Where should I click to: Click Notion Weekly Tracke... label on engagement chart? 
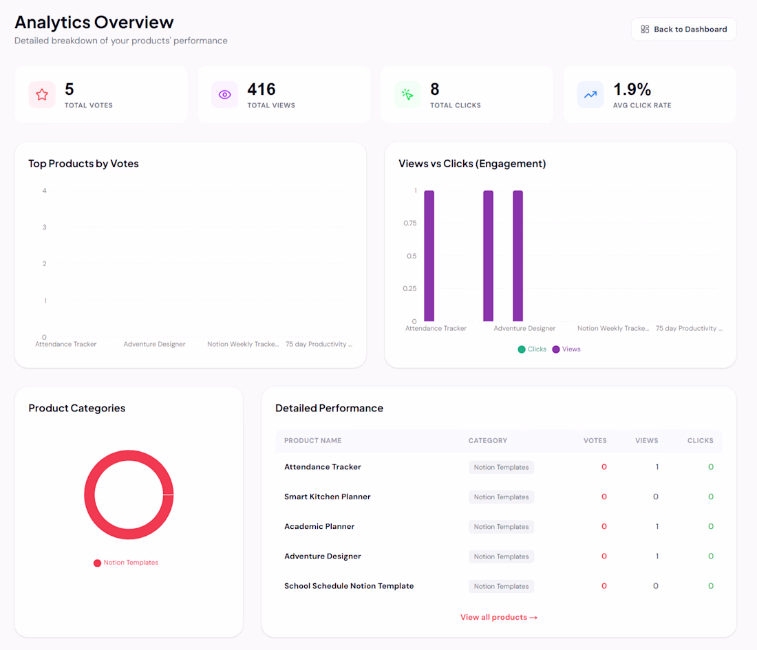tap(613, 328)
